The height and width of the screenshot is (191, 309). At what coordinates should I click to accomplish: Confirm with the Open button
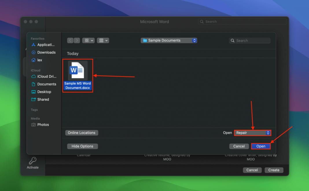click(260, 146)
